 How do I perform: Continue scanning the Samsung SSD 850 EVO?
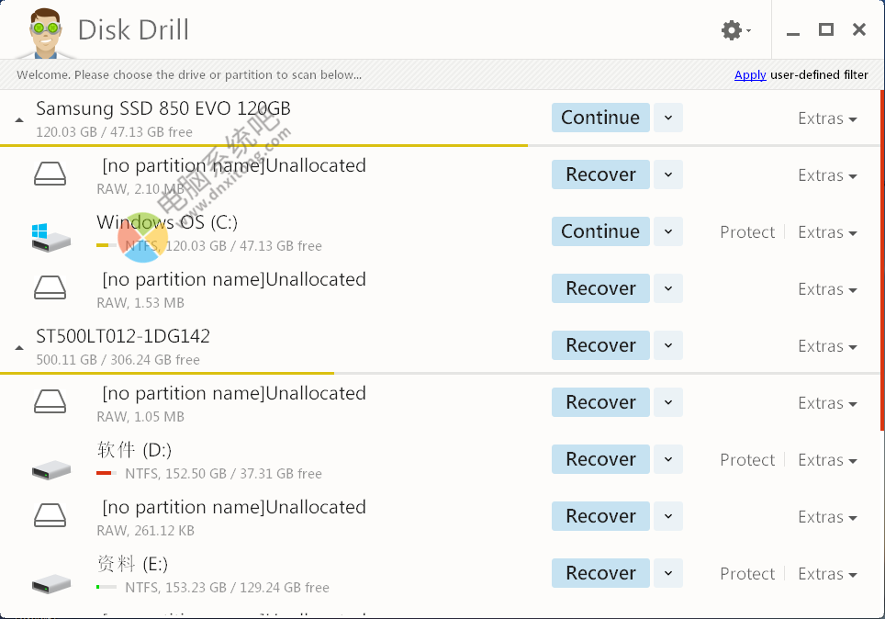(x=600, y=118)
